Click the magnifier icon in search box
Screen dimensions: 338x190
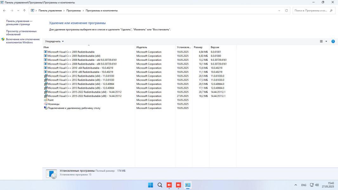331,10
